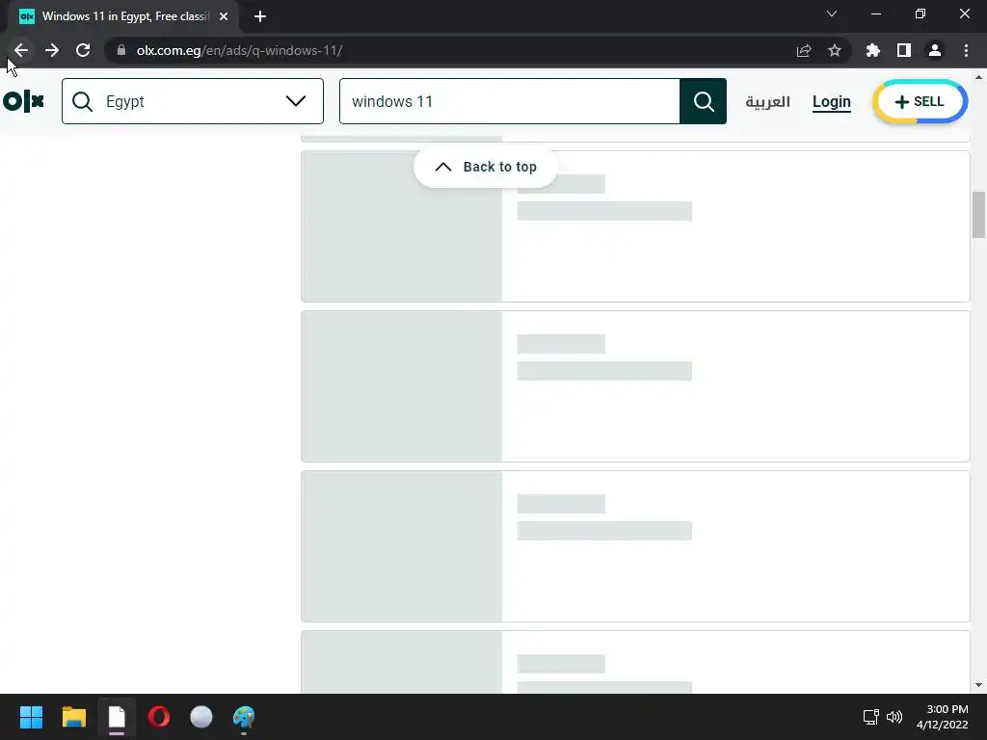This screenshot has width=987, height=740.
Task: Launch Opera browser from taskbar
Action: (x=159, y=717)
